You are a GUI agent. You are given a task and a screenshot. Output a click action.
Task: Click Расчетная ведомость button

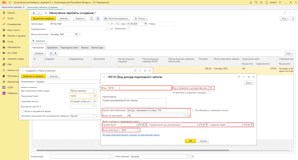coord(117,18)
